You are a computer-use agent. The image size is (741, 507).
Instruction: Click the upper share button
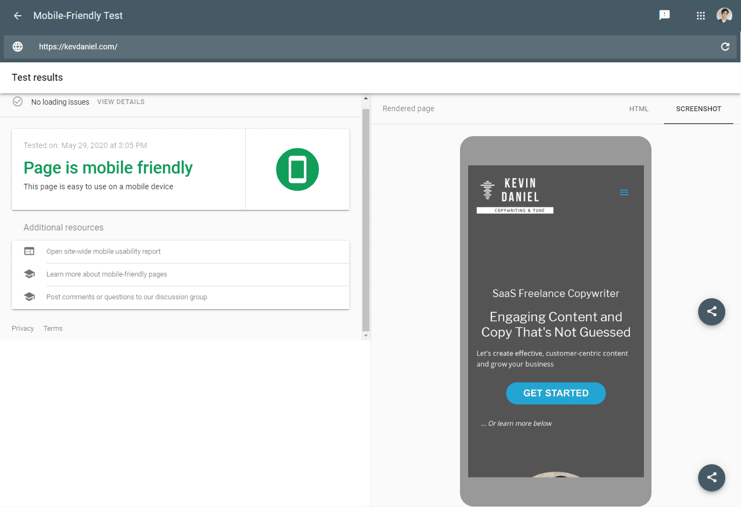click(x=712, y=311)
